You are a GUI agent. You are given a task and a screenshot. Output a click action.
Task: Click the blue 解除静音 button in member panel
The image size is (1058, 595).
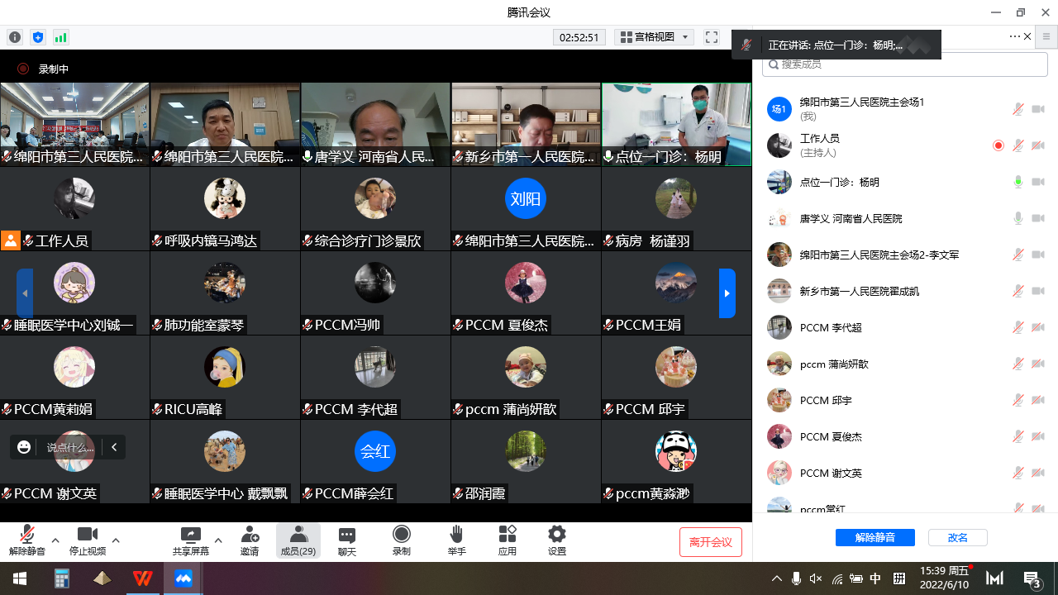875,537
